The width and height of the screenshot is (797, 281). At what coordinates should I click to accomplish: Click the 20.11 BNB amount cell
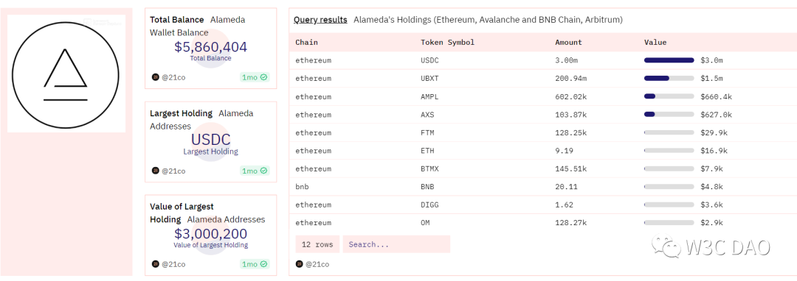click(x=566, y=186)
